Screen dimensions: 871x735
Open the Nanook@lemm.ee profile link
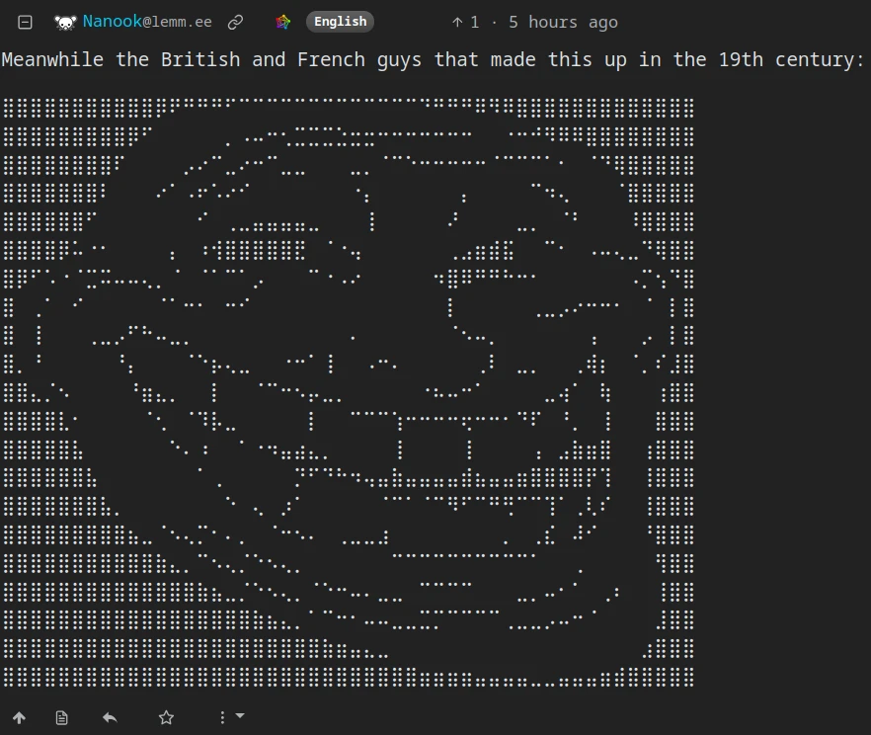(147, 22)
